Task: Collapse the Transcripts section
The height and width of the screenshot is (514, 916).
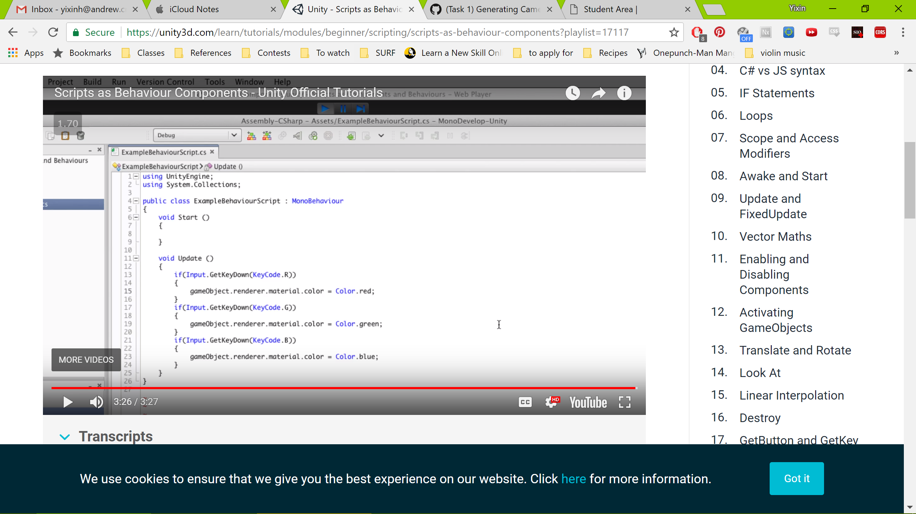Action: (x=65, y=437)
